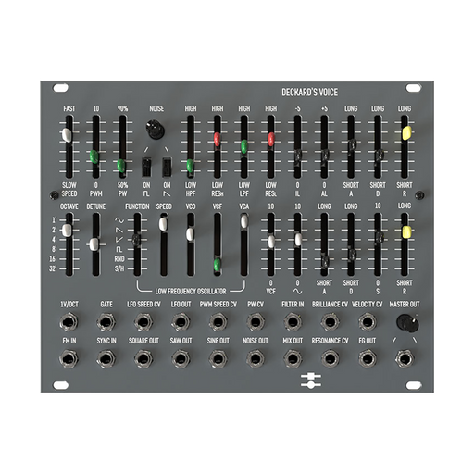Click the 50%–90% PW slider's green cap

coord(121,166)
